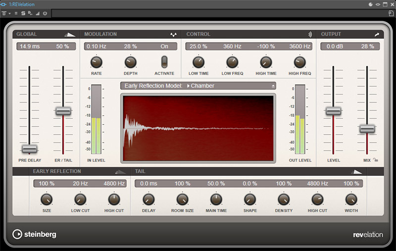
Task: Click the High Freq knob
Action: [x=300, y=62]
